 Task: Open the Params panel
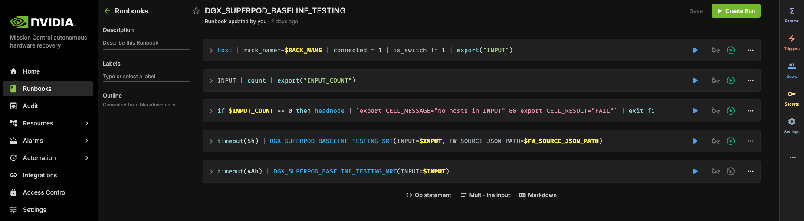[x=791, y=14]
